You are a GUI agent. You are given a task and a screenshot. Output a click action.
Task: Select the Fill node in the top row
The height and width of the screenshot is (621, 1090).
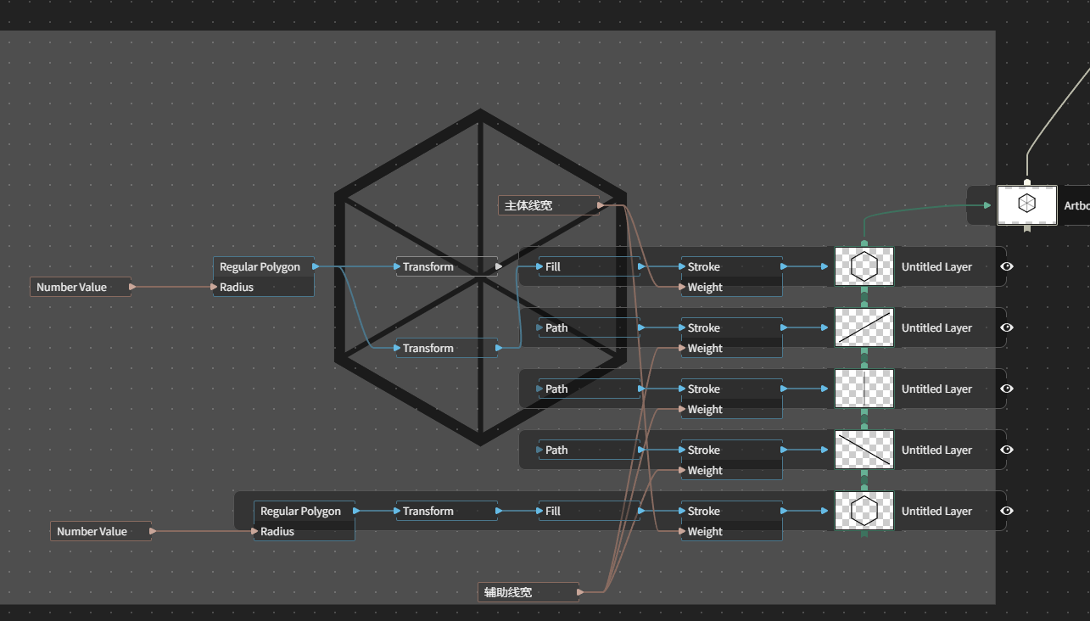[x=590, y=266]
